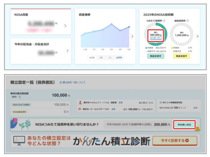
Task: Expand NISA資産 card with arrow
Action: click(65, 26)
